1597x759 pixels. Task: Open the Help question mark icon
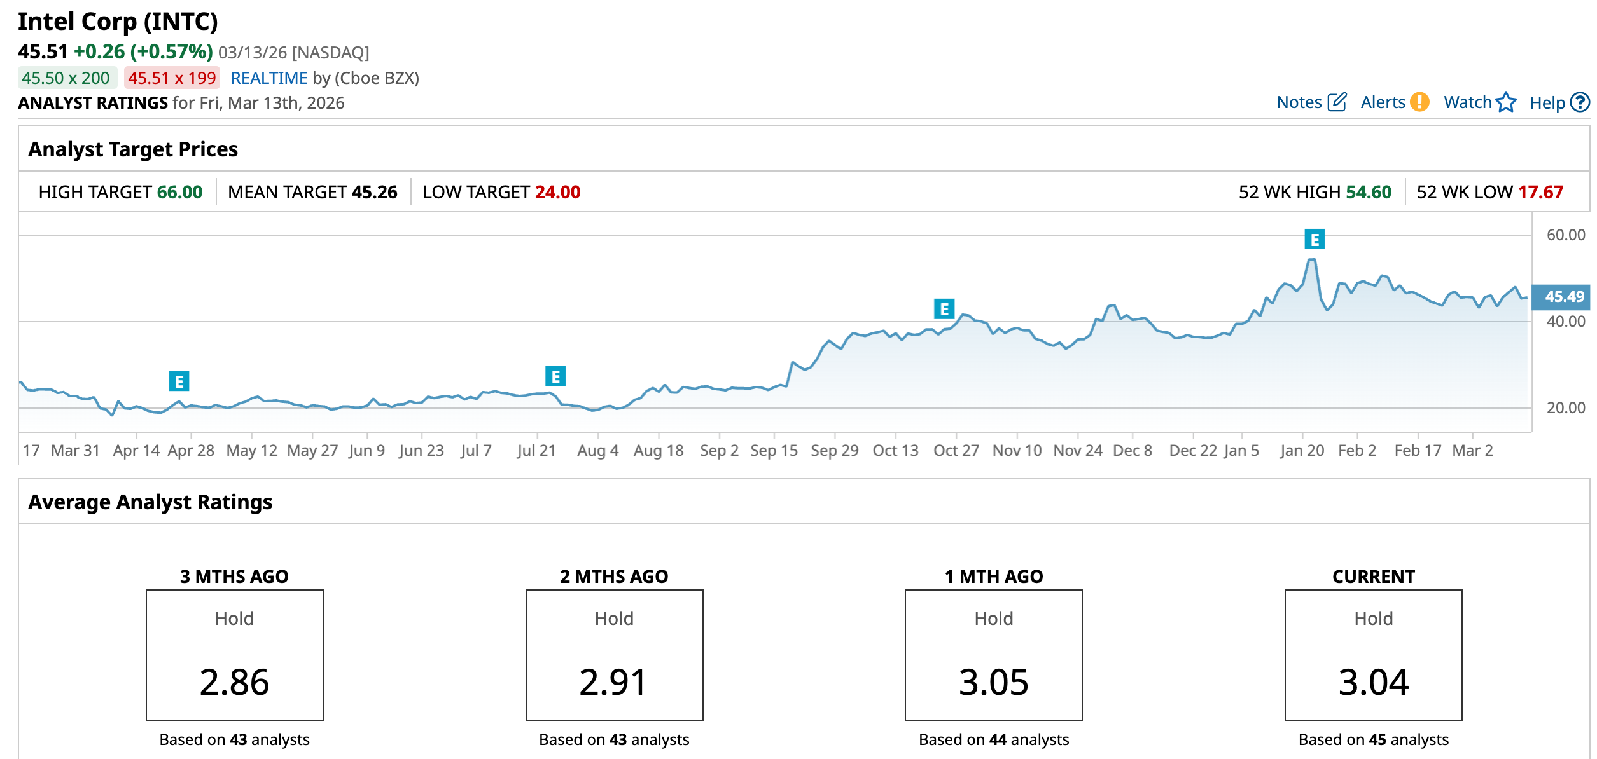click(1580, 102)
